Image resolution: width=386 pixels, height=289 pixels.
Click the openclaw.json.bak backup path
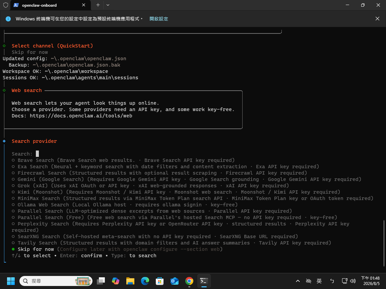point(76,65)
